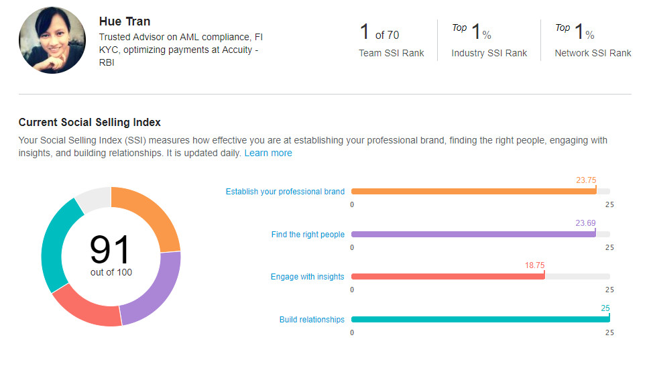The height and width of the screenshot is (370, 647).
Task: Select the Establish your professional brand label
Action: coord(285,192)
